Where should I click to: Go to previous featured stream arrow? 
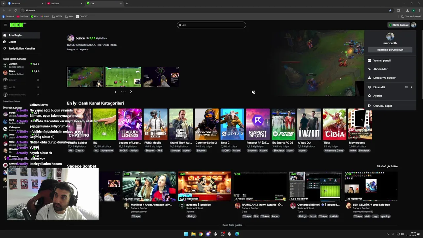[x=115, y=92]
